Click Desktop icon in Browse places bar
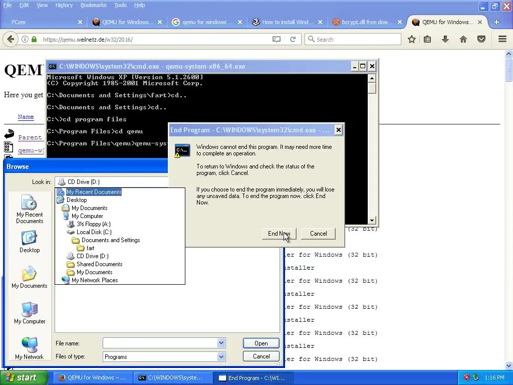 [30, 242]
